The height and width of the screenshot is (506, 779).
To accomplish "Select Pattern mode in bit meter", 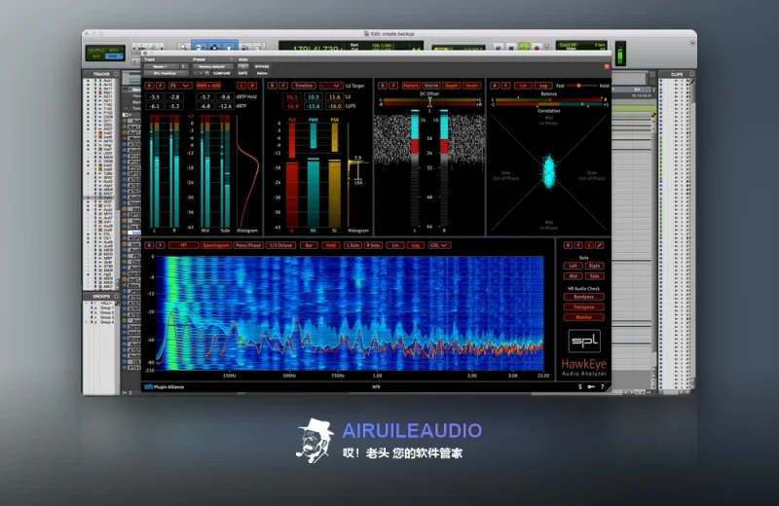I will pyautogui.click(x=410, y=86).
